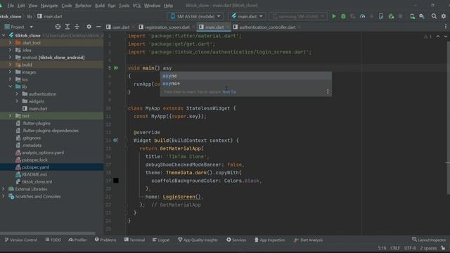The height and width of the screenshot is (253, 450).
Task: Expand all in Project panel toolbar
Action: (67, 27)
